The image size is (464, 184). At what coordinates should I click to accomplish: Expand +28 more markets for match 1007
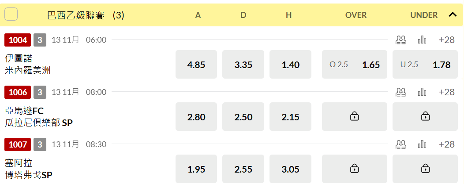(x=446, y=144)
